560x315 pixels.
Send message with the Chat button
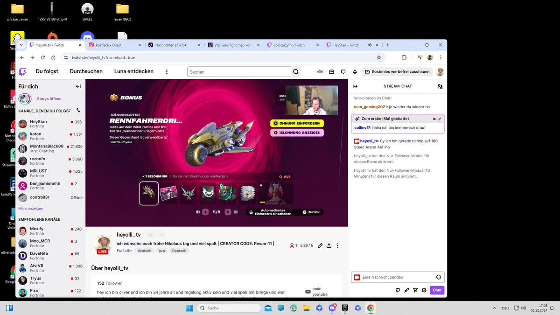click(x=437, y=290)
